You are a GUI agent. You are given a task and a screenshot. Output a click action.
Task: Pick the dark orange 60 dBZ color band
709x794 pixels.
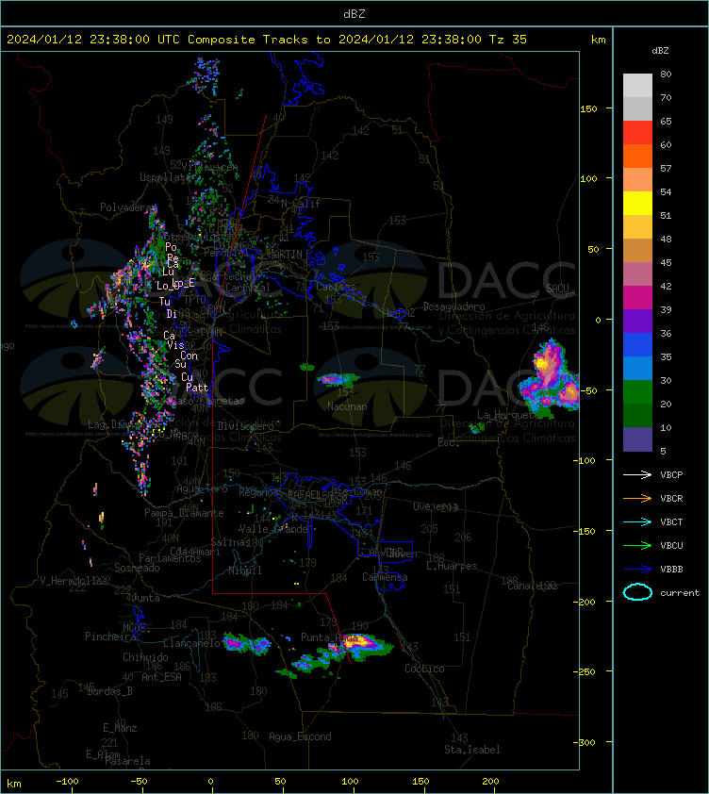click(637, 156)
